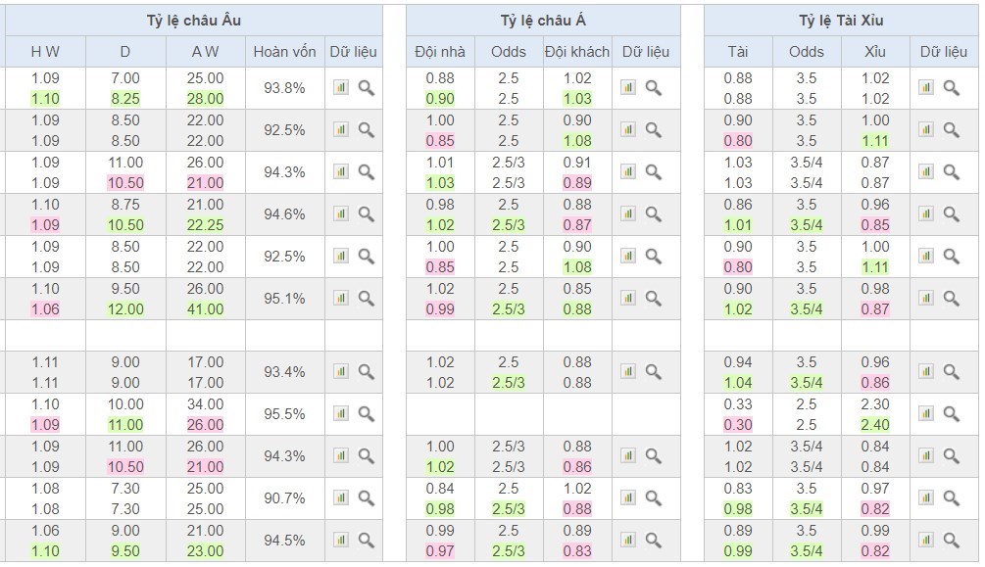
Task: Click magnifier for Tài Xỉu row with 2.30 Xỉu
Action: pyautogui.click(x=951, y=414)
